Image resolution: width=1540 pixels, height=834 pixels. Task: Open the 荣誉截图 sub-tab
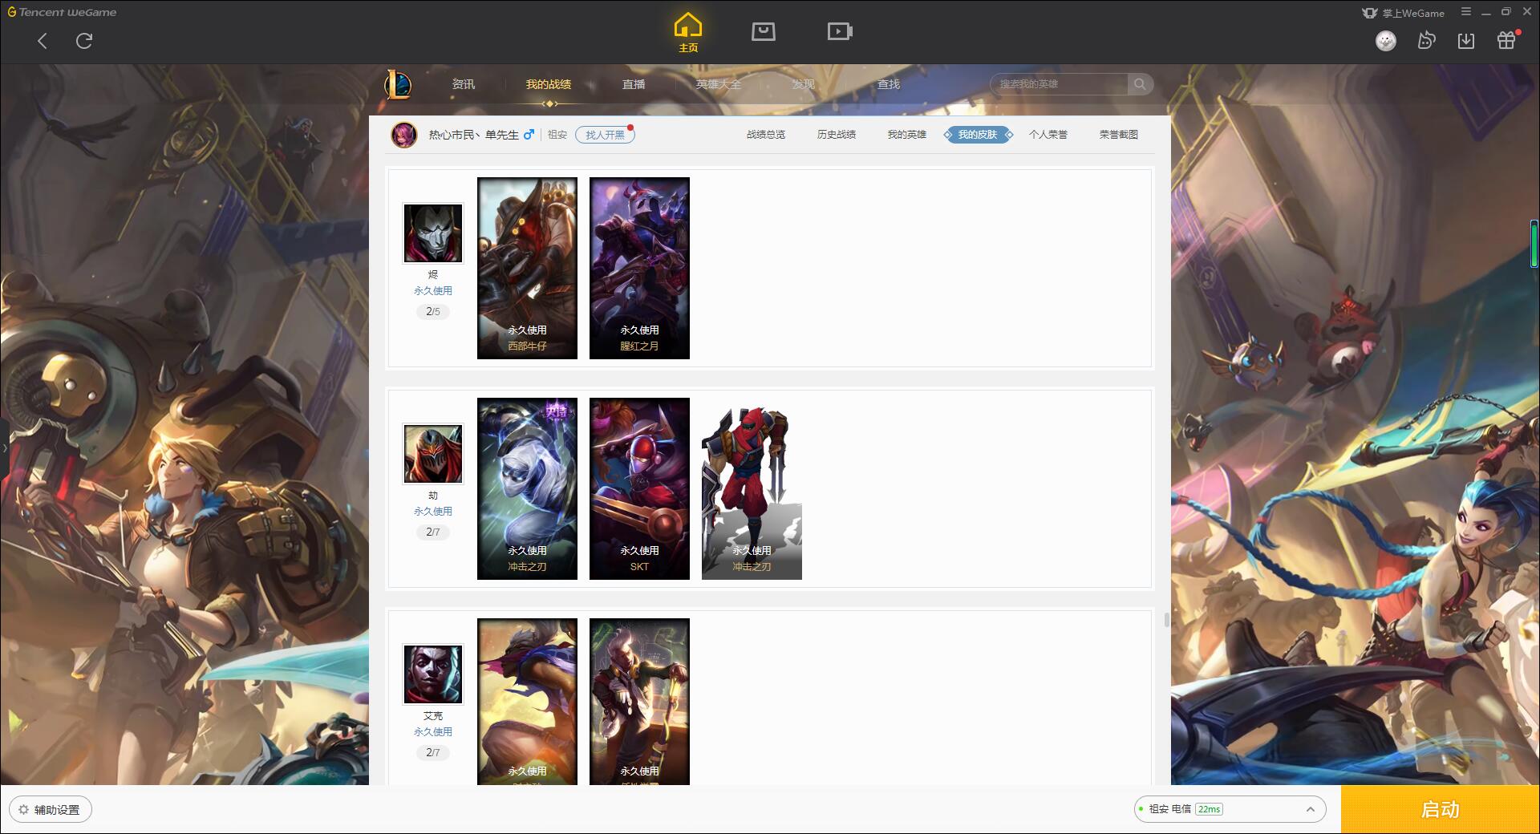pos(1119,135)
